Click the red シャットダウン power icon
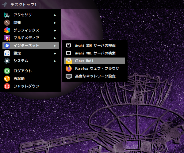 [x=7, y=86]
